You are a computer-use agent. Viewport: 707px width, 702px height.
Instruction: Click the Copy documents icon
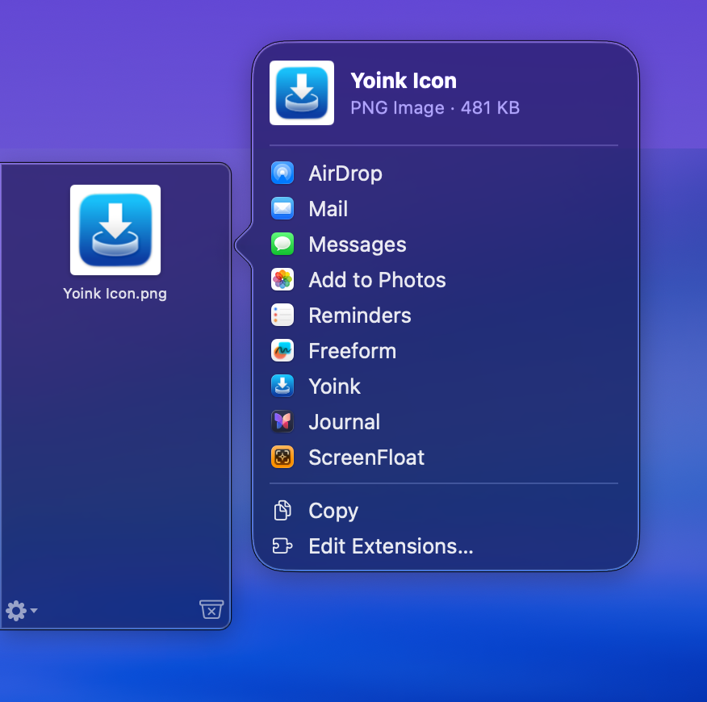point(282,511)
